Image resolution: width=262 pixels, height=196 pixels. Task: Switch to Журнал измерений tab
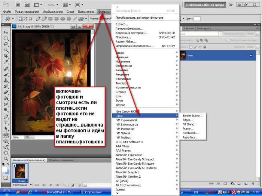point(61,160)
